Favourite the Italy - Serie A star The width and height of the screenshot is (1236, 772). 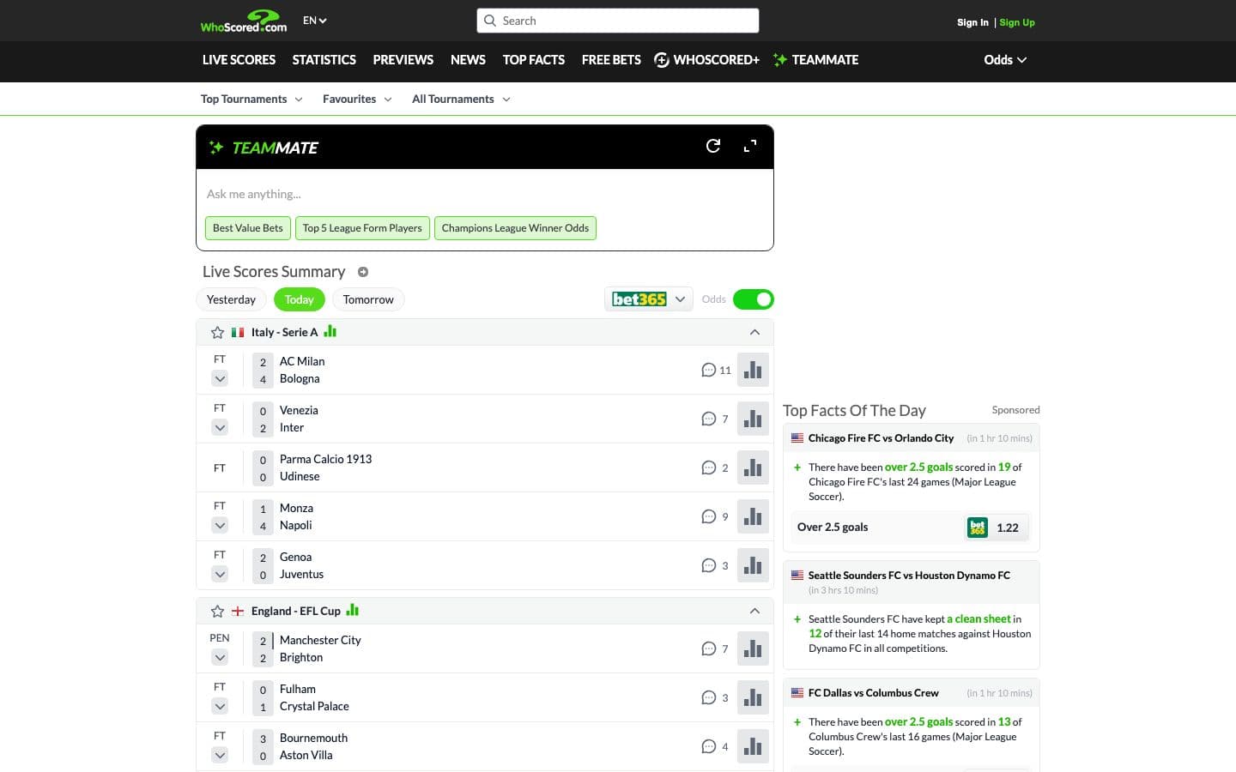pos(217,332)
